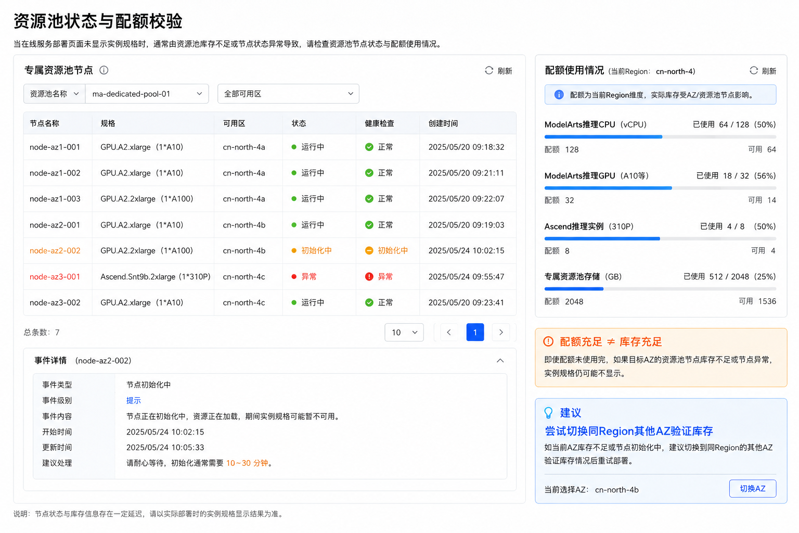Image resolution: width=799 pixels, height=533 pixels.
Task: Click the green status dot of node-az1-001
Action: tap(294, 147)
